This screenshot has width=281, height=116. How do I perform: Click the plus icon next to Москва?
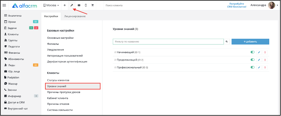(65, 5)
